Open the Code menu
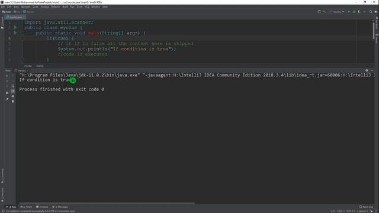Image resolution: width=379 pixels, height=213 pixels. click(36, 7)
